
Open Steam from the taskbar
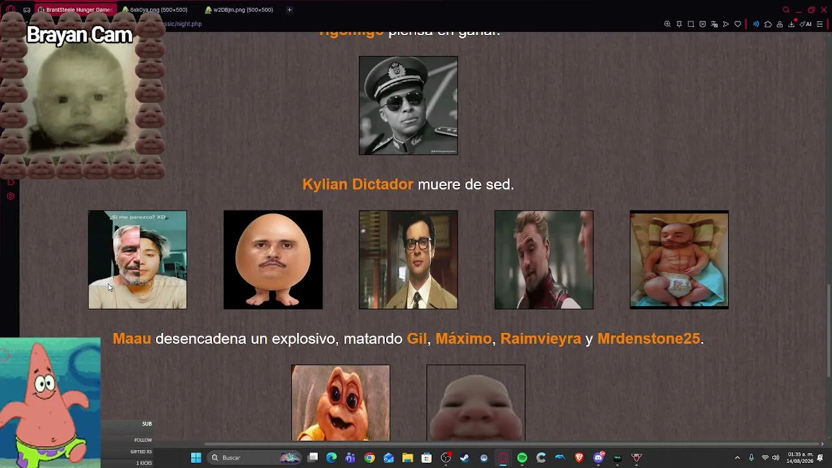tap(465, 458)
